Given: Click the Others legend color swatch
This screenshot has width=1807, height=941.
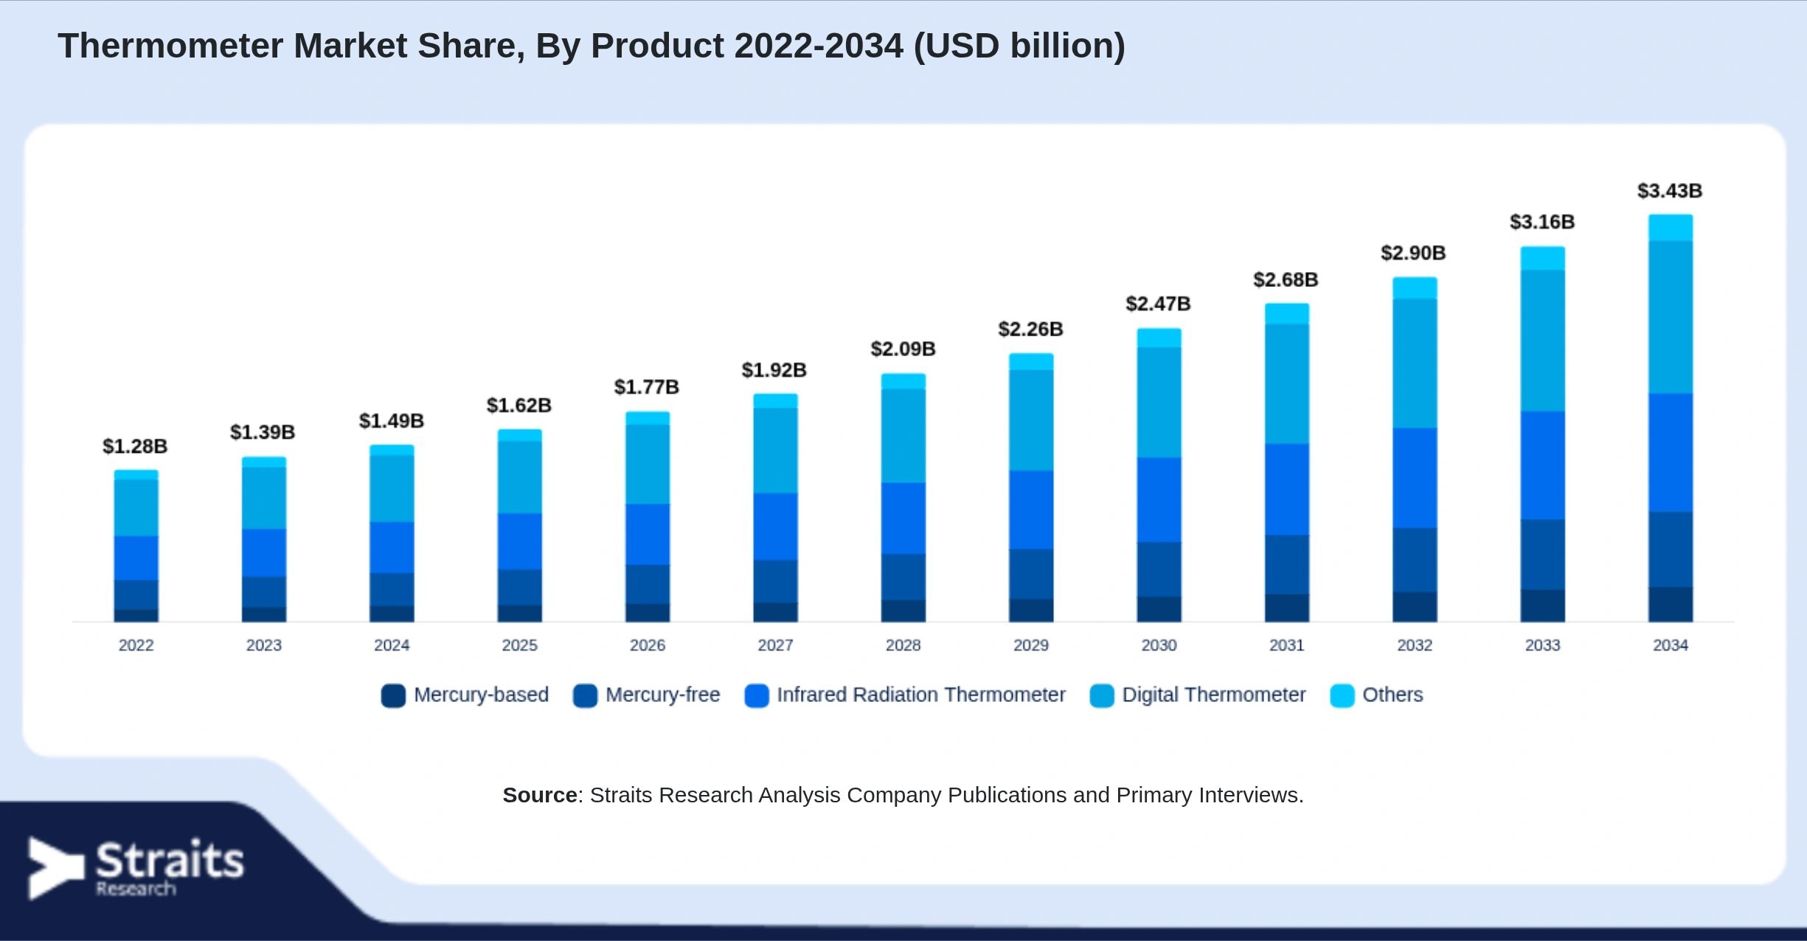Looking at the screenshot, I should (1342, 695).
